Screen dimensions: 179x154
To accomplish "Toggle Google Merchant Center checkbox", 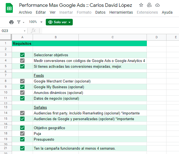I will (x=22, y=81).
